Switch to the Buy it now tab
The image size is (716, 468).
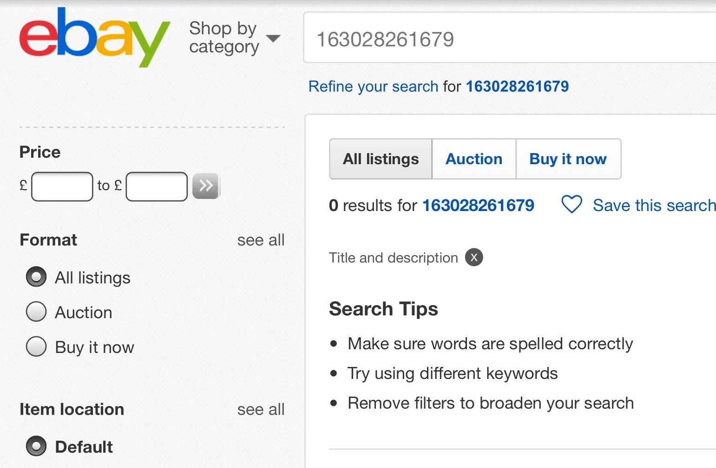tap(568, 159)
